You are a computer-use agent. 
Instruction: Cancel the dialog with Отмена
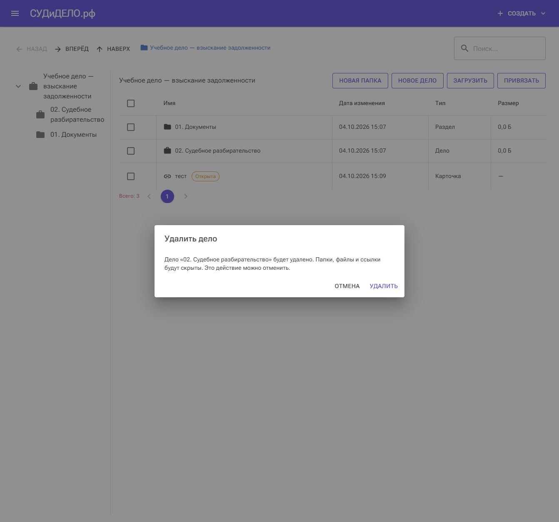coord(347,286)
